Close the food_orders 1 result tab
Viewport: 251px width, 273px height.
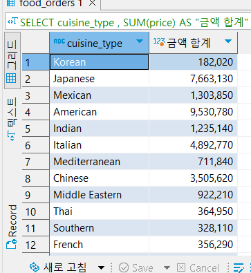(92, 3)
